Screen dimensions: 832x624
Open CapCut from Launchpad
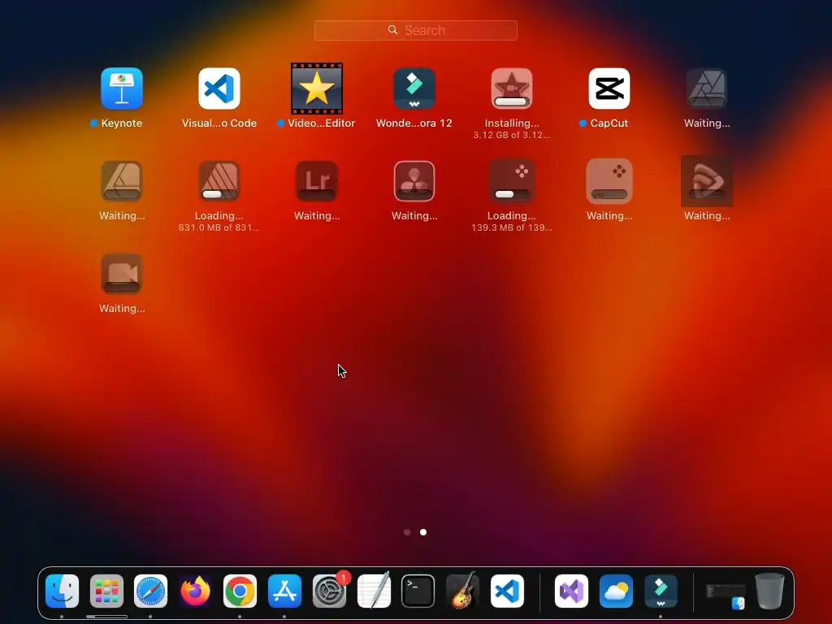coord(609,89)
